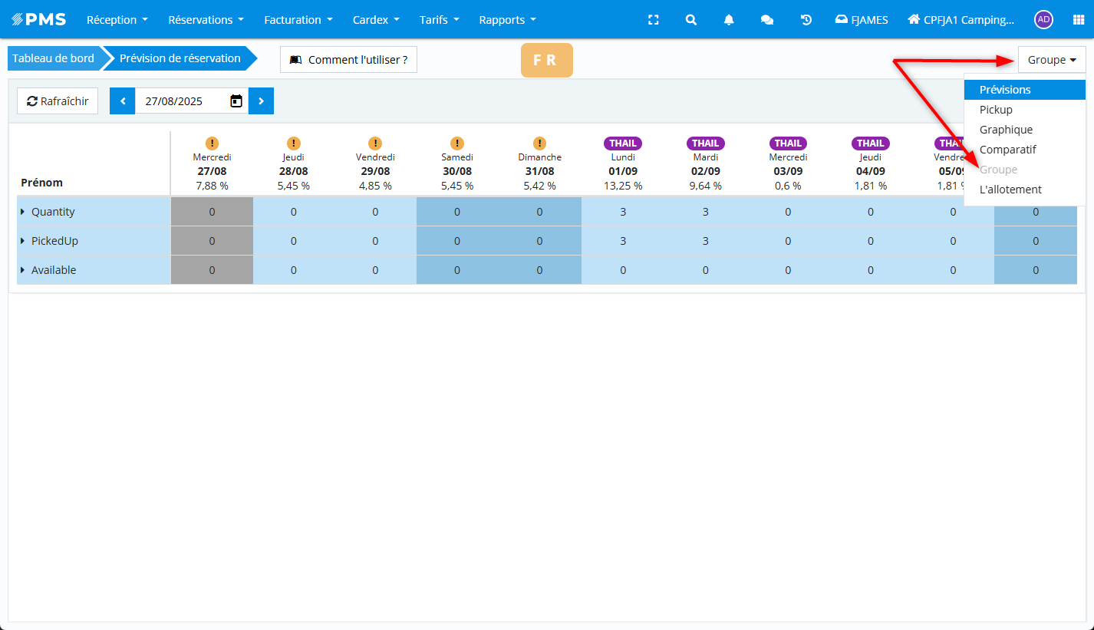This screenshot has height=630, width=1094.
Task: Expand the Quantity row
Action: (x=23, y=212)
